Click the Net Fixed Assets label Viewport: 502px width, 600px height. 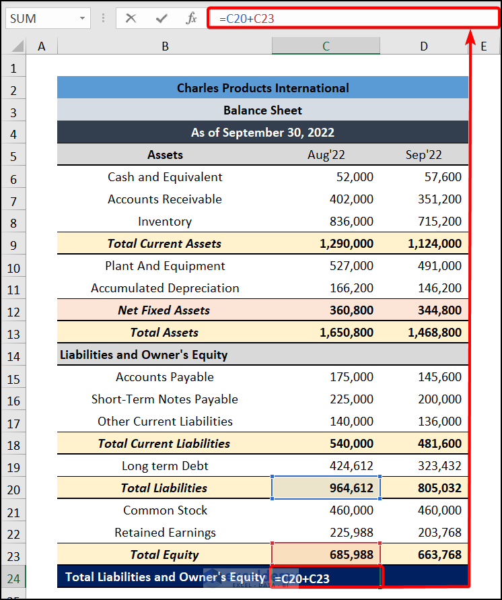(x=164, y=310)
